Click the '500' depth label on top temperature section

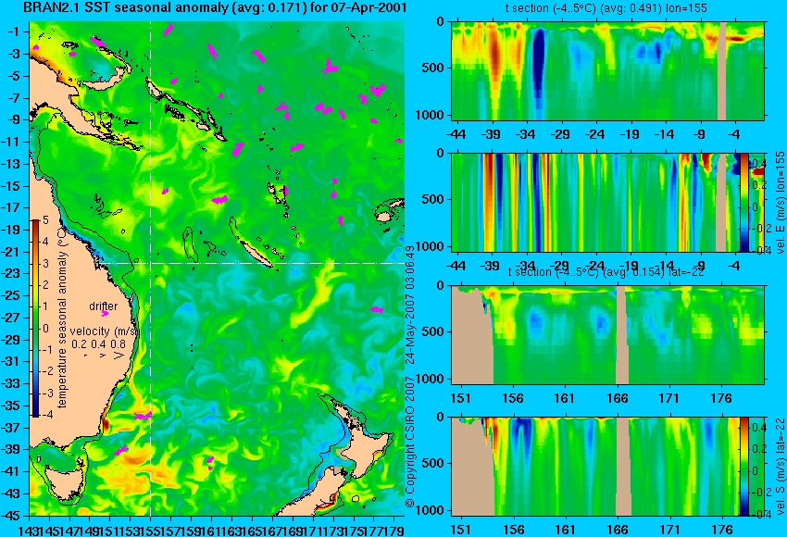tap(433, 69)
